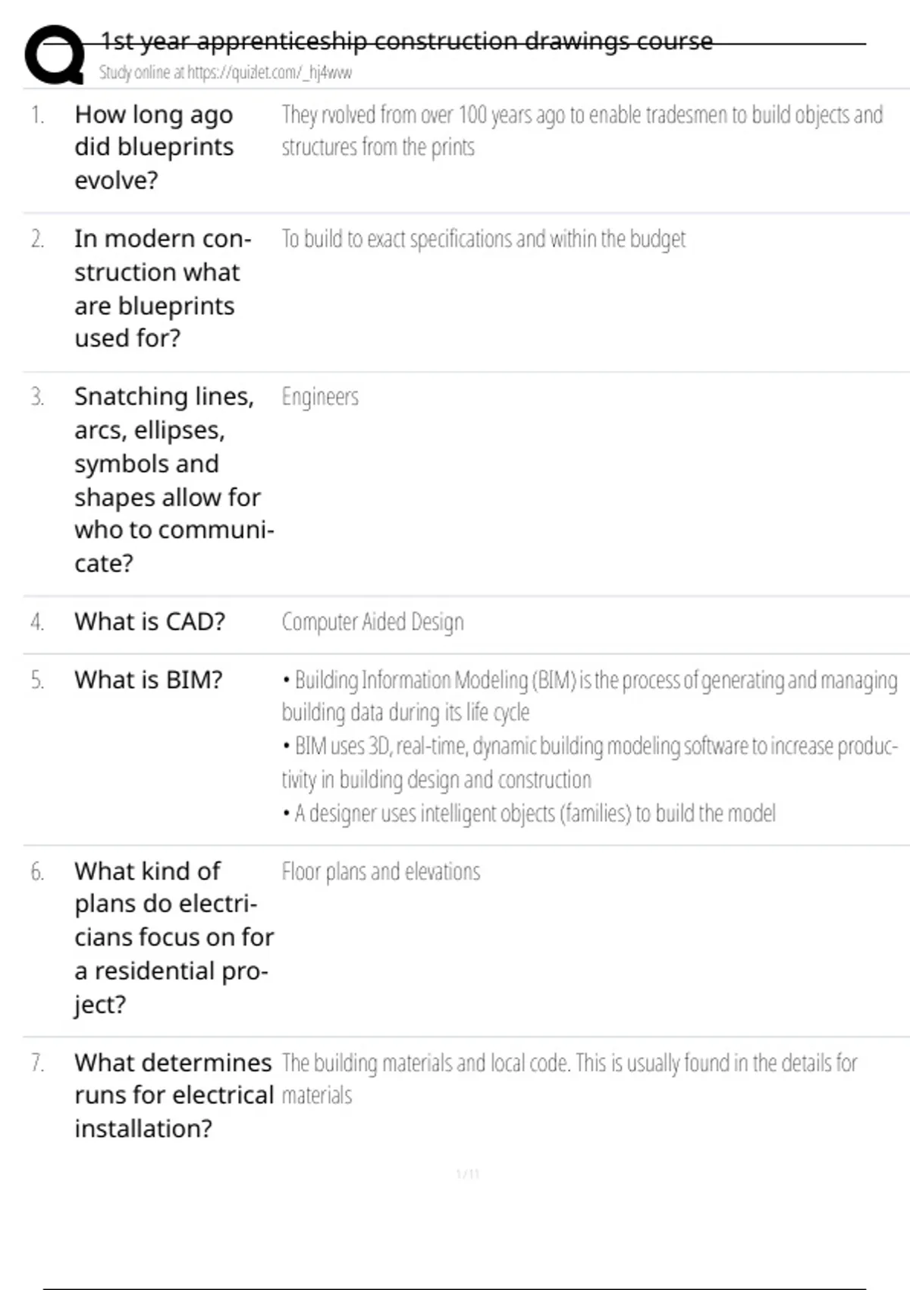Click the 'Floor plans and elevations' answer
The width and height of the screenshot is (910, 1290).
click(381, 872)
